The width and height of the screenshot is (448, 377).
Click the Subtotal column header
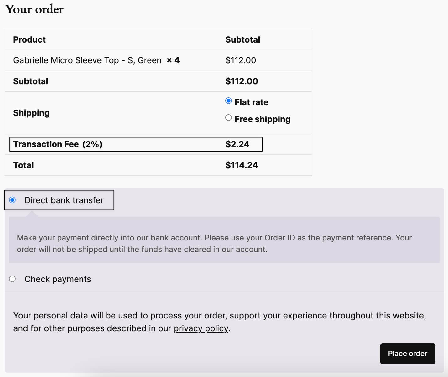pyautogui.click(x=242, y=39)
